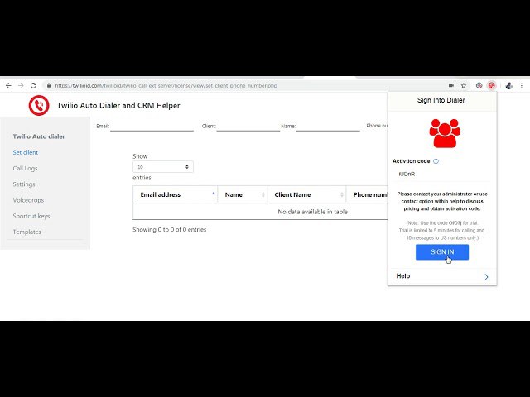530x397 pixels.
Task: Open the red Twilio dialer extension icon
Action: 491,86
